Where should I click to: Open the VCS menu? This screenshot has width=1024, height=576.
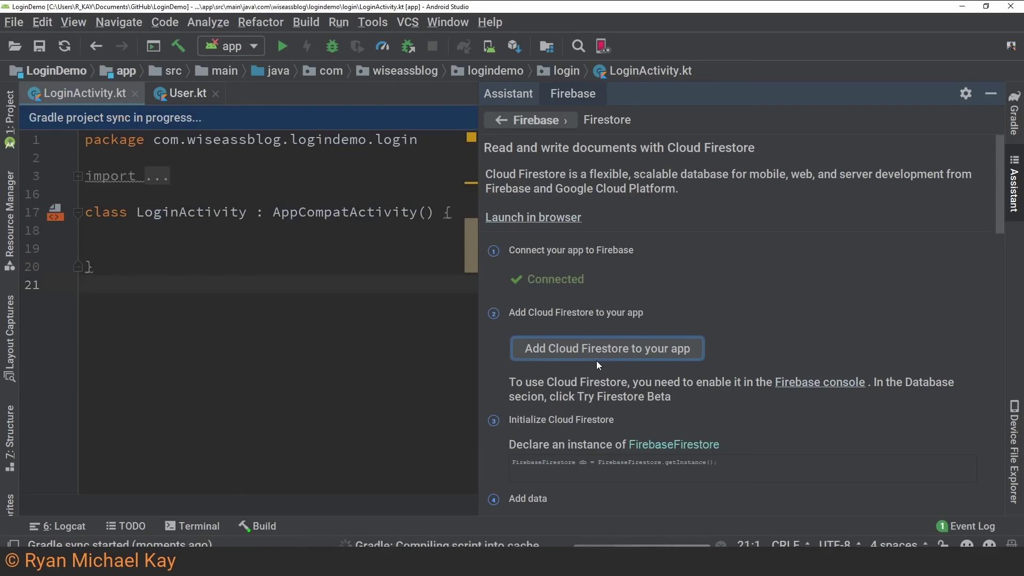point(407,22)
